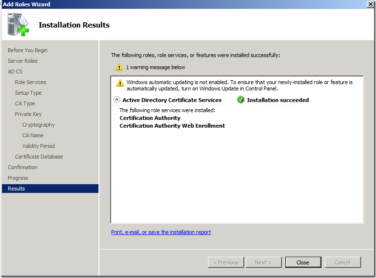376x278 pixels.
Task: Select Before You Begin step in sidebar
Action: [x=28, y=50]
